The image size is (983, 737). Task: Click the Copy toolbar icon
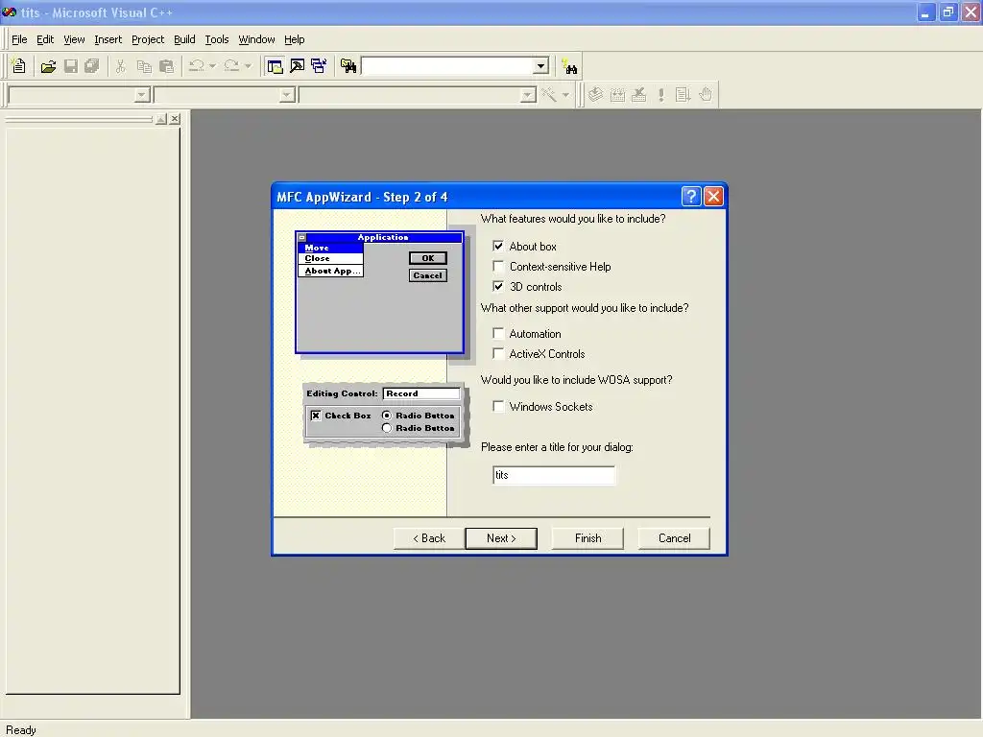click(144, 66)
